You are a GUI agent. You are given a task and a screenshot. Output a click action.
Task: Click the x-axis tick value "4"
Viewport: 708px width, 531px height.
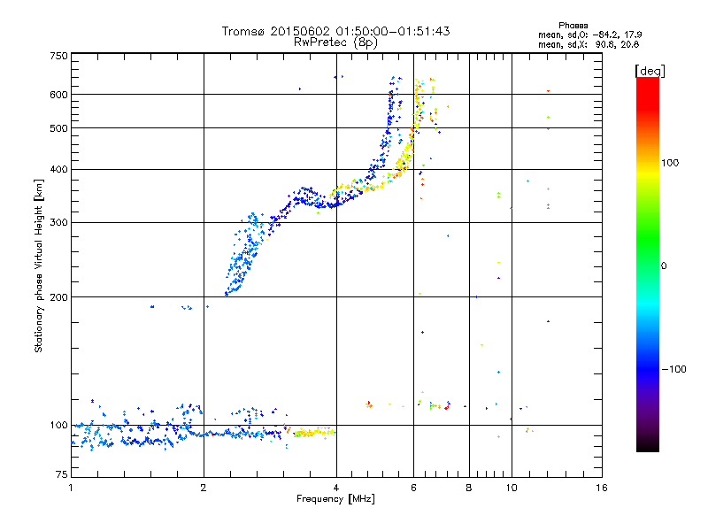pyautogui.click(x=336, y=488)
